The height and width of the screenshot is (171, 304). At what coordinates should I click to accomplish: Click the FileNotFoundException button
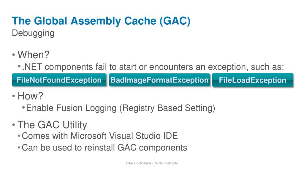[59, 80]
